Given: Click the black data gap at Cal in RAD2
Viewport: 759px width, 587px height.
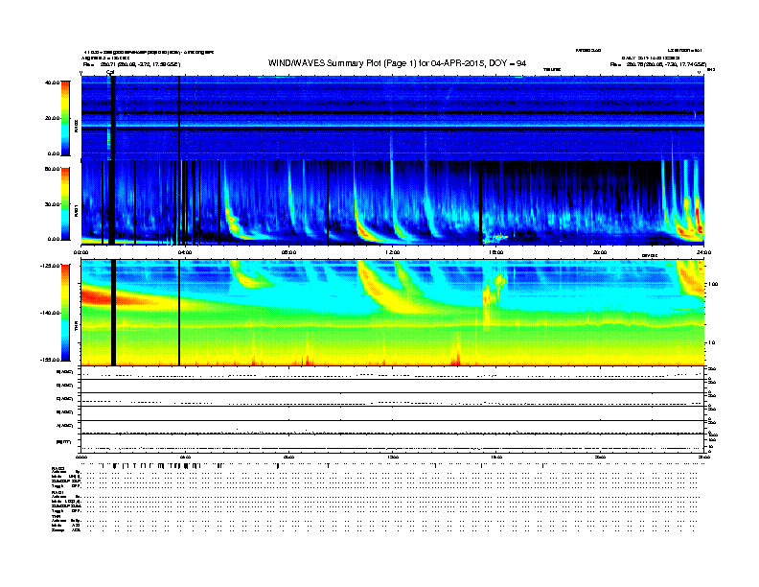Looking at the screenshot, I should pos(113,118).
